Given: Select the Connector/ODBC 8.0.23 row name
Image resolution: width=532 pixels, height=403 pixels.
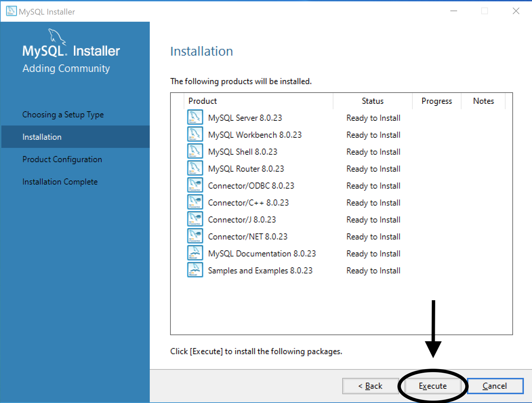Looking at the screenshot, I should point(251,186).
